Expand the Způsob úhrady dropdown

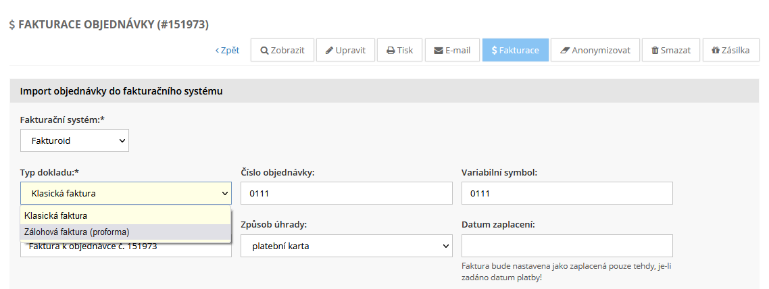click(346, 246)
